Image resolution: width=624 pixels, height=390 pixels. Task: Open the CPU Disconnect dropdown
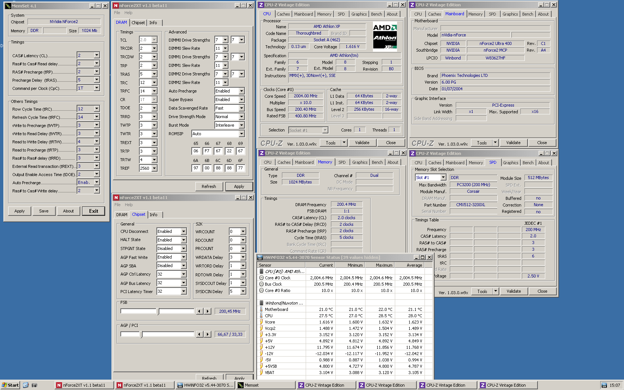pyautogui.click(x=183, y=231)
